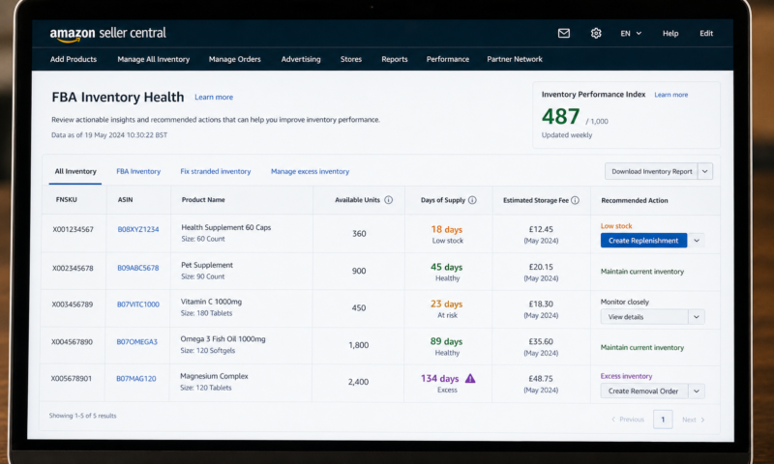The height and width of the screenshot is (464, 774).
Task: Open ASIN link B07OMEGA3
Action: click(136, 341)
